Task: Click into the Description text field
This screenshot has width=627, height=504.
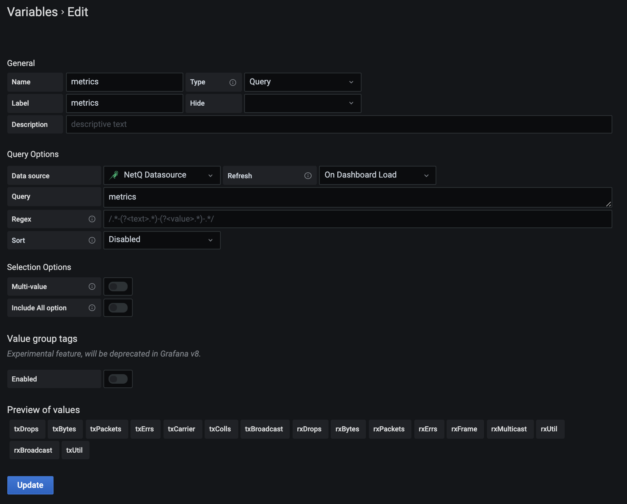Action: (x=338, y=124)
